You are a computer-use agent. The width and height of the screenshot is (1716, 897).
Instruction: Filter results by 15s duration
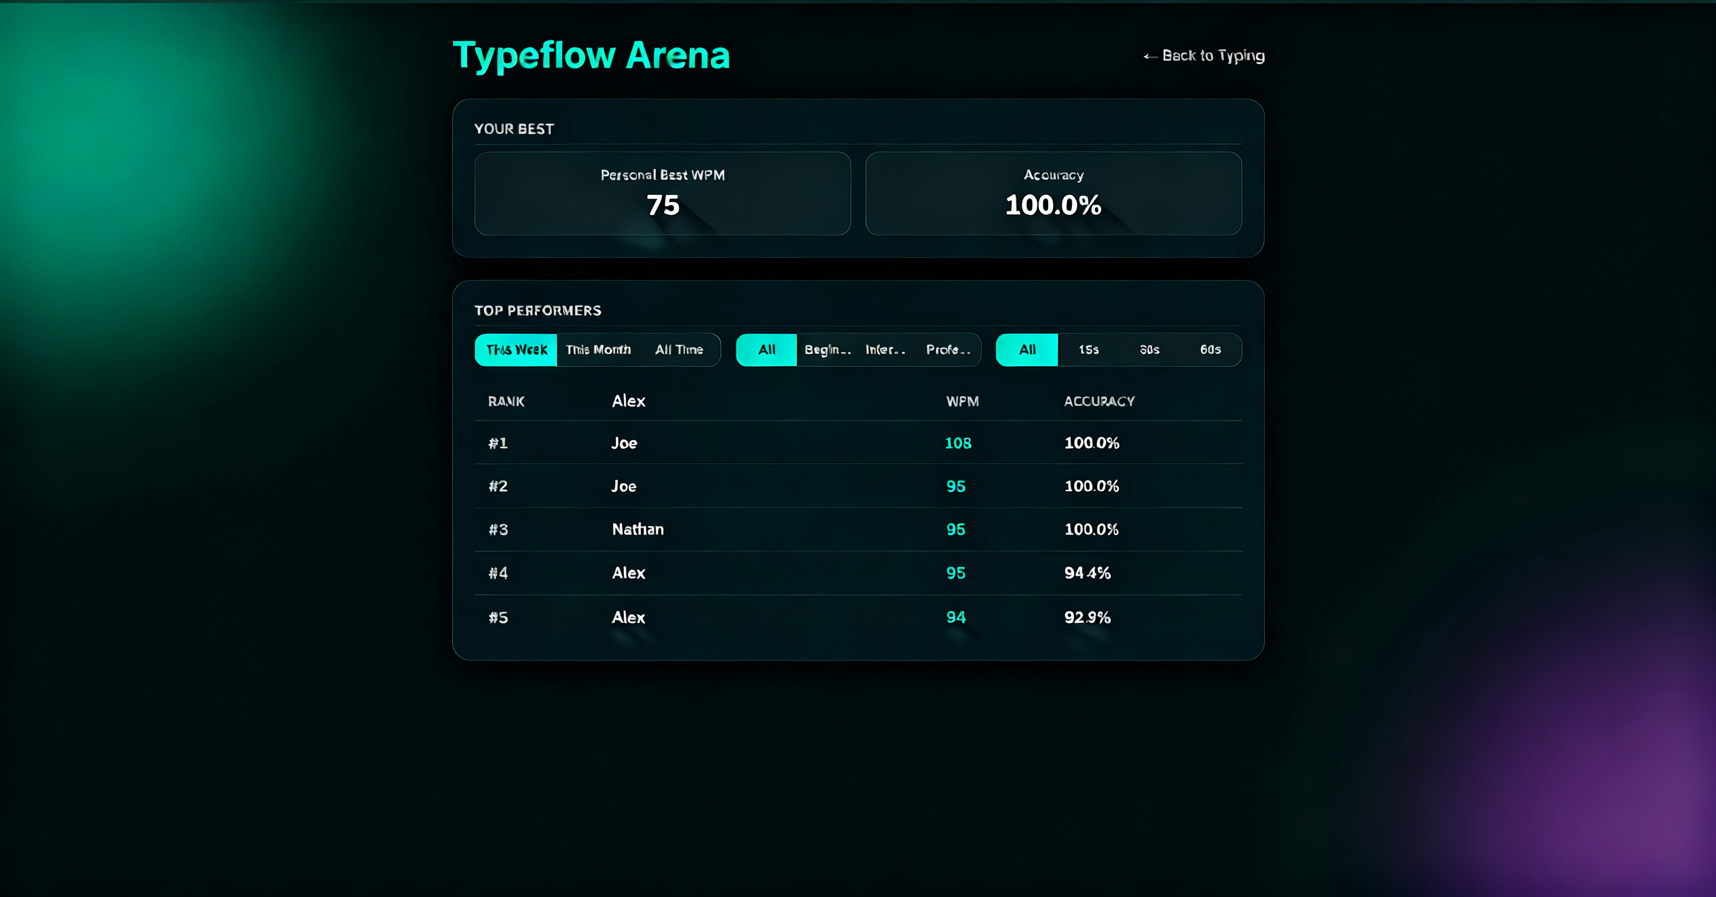coord(1088,350)
